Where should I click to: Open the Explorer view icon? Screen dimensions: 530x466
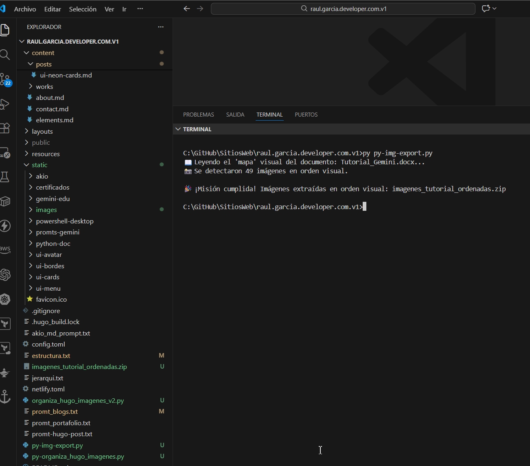pyautogui.click(x=5, y=30)
